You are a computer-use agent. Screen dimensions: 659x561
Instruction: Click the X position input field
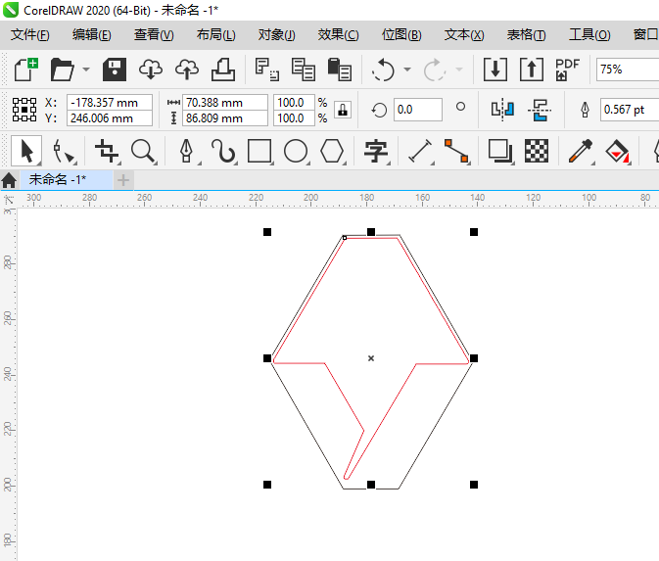[110, 102]
